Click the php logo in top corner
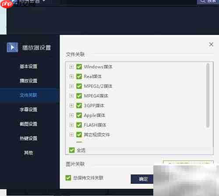Screen dimensions: 219x196 click(x=7, y=4)
